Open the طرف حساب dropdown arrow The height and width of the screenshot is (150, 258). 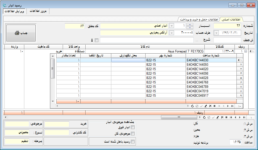[x=172, y=33]
